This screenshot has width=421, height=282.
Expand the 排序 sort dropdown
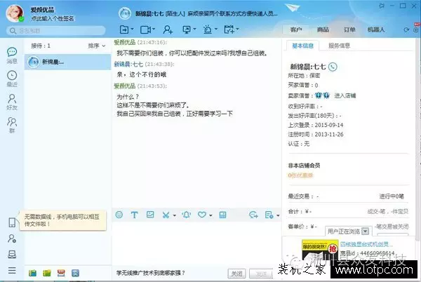tap(97, 46)
